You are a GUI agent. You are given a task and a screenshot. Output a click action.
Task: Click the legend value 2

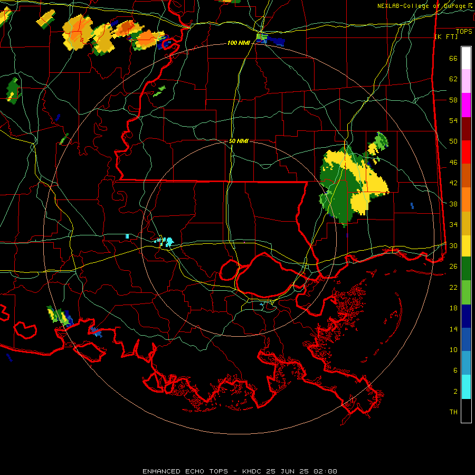click(455, 392)
